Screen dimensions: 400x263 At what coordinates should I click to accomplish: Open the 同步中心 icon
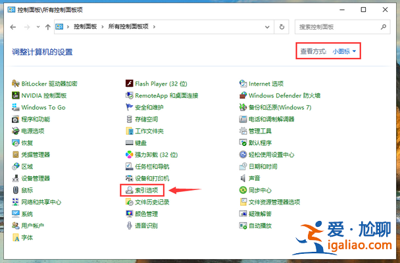point(243,191)
